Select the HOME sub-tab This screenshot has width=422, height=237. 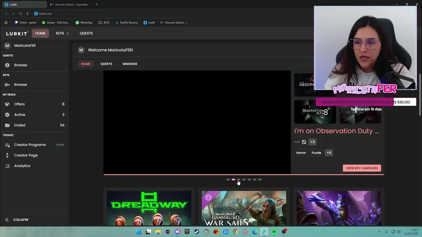[x=85, y=64]
